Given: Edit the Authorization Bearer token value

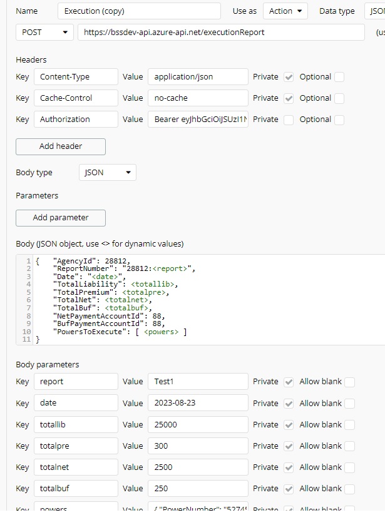Looking at the screenshot, I should click(198, 120).
